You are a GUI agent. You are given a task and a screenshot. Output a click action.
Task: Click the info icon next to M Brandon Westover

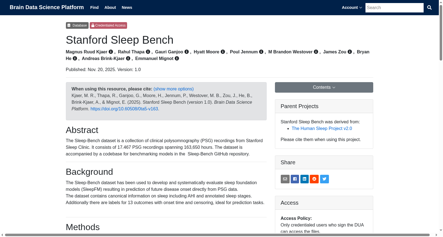click(316, 52)
